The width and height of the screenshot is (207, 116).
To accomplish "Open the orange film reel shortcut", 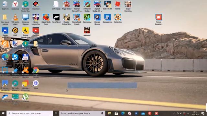I will pos(118,17).
